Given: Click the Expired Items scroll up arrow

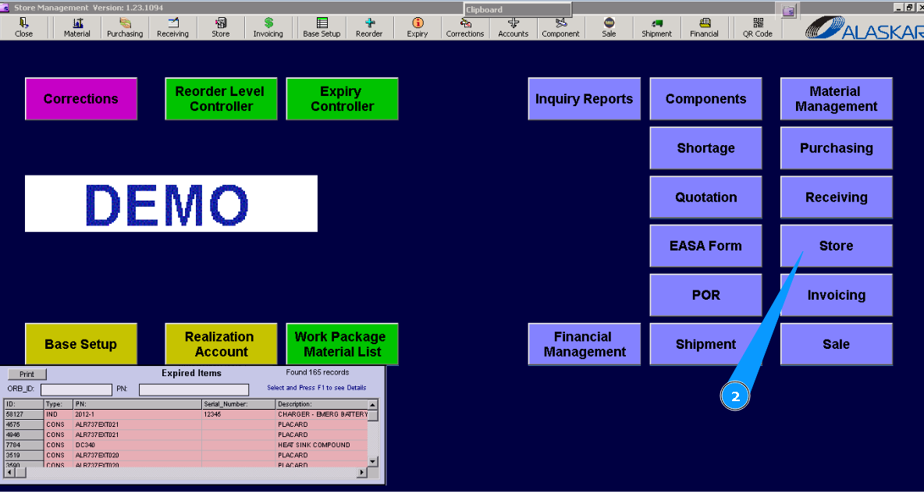Looking at the screenshot, I should [372, 405].
